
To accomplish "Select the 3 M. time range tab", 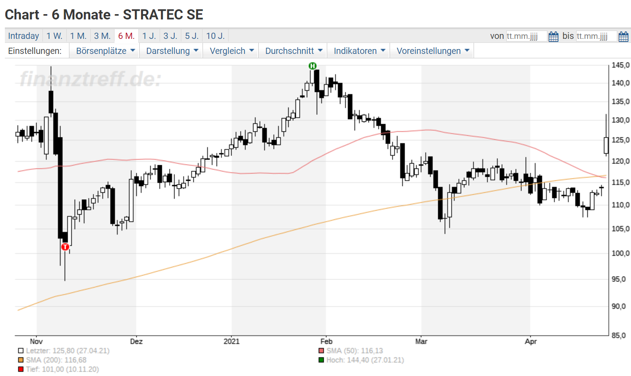I will pos(102,36).
